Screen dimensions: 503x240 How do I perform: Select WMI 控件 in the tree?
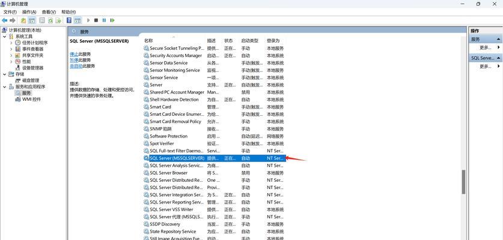pyautogui.click(x=31, y=100)
